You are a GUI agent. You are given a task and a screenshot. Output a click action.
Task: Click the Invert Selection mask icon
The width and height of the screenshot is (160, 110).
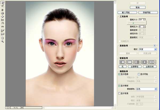click(153, 62)
